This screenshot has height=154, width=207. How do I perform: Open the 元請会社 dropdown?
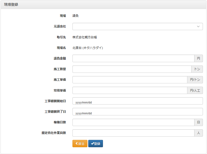coord(138,26)
